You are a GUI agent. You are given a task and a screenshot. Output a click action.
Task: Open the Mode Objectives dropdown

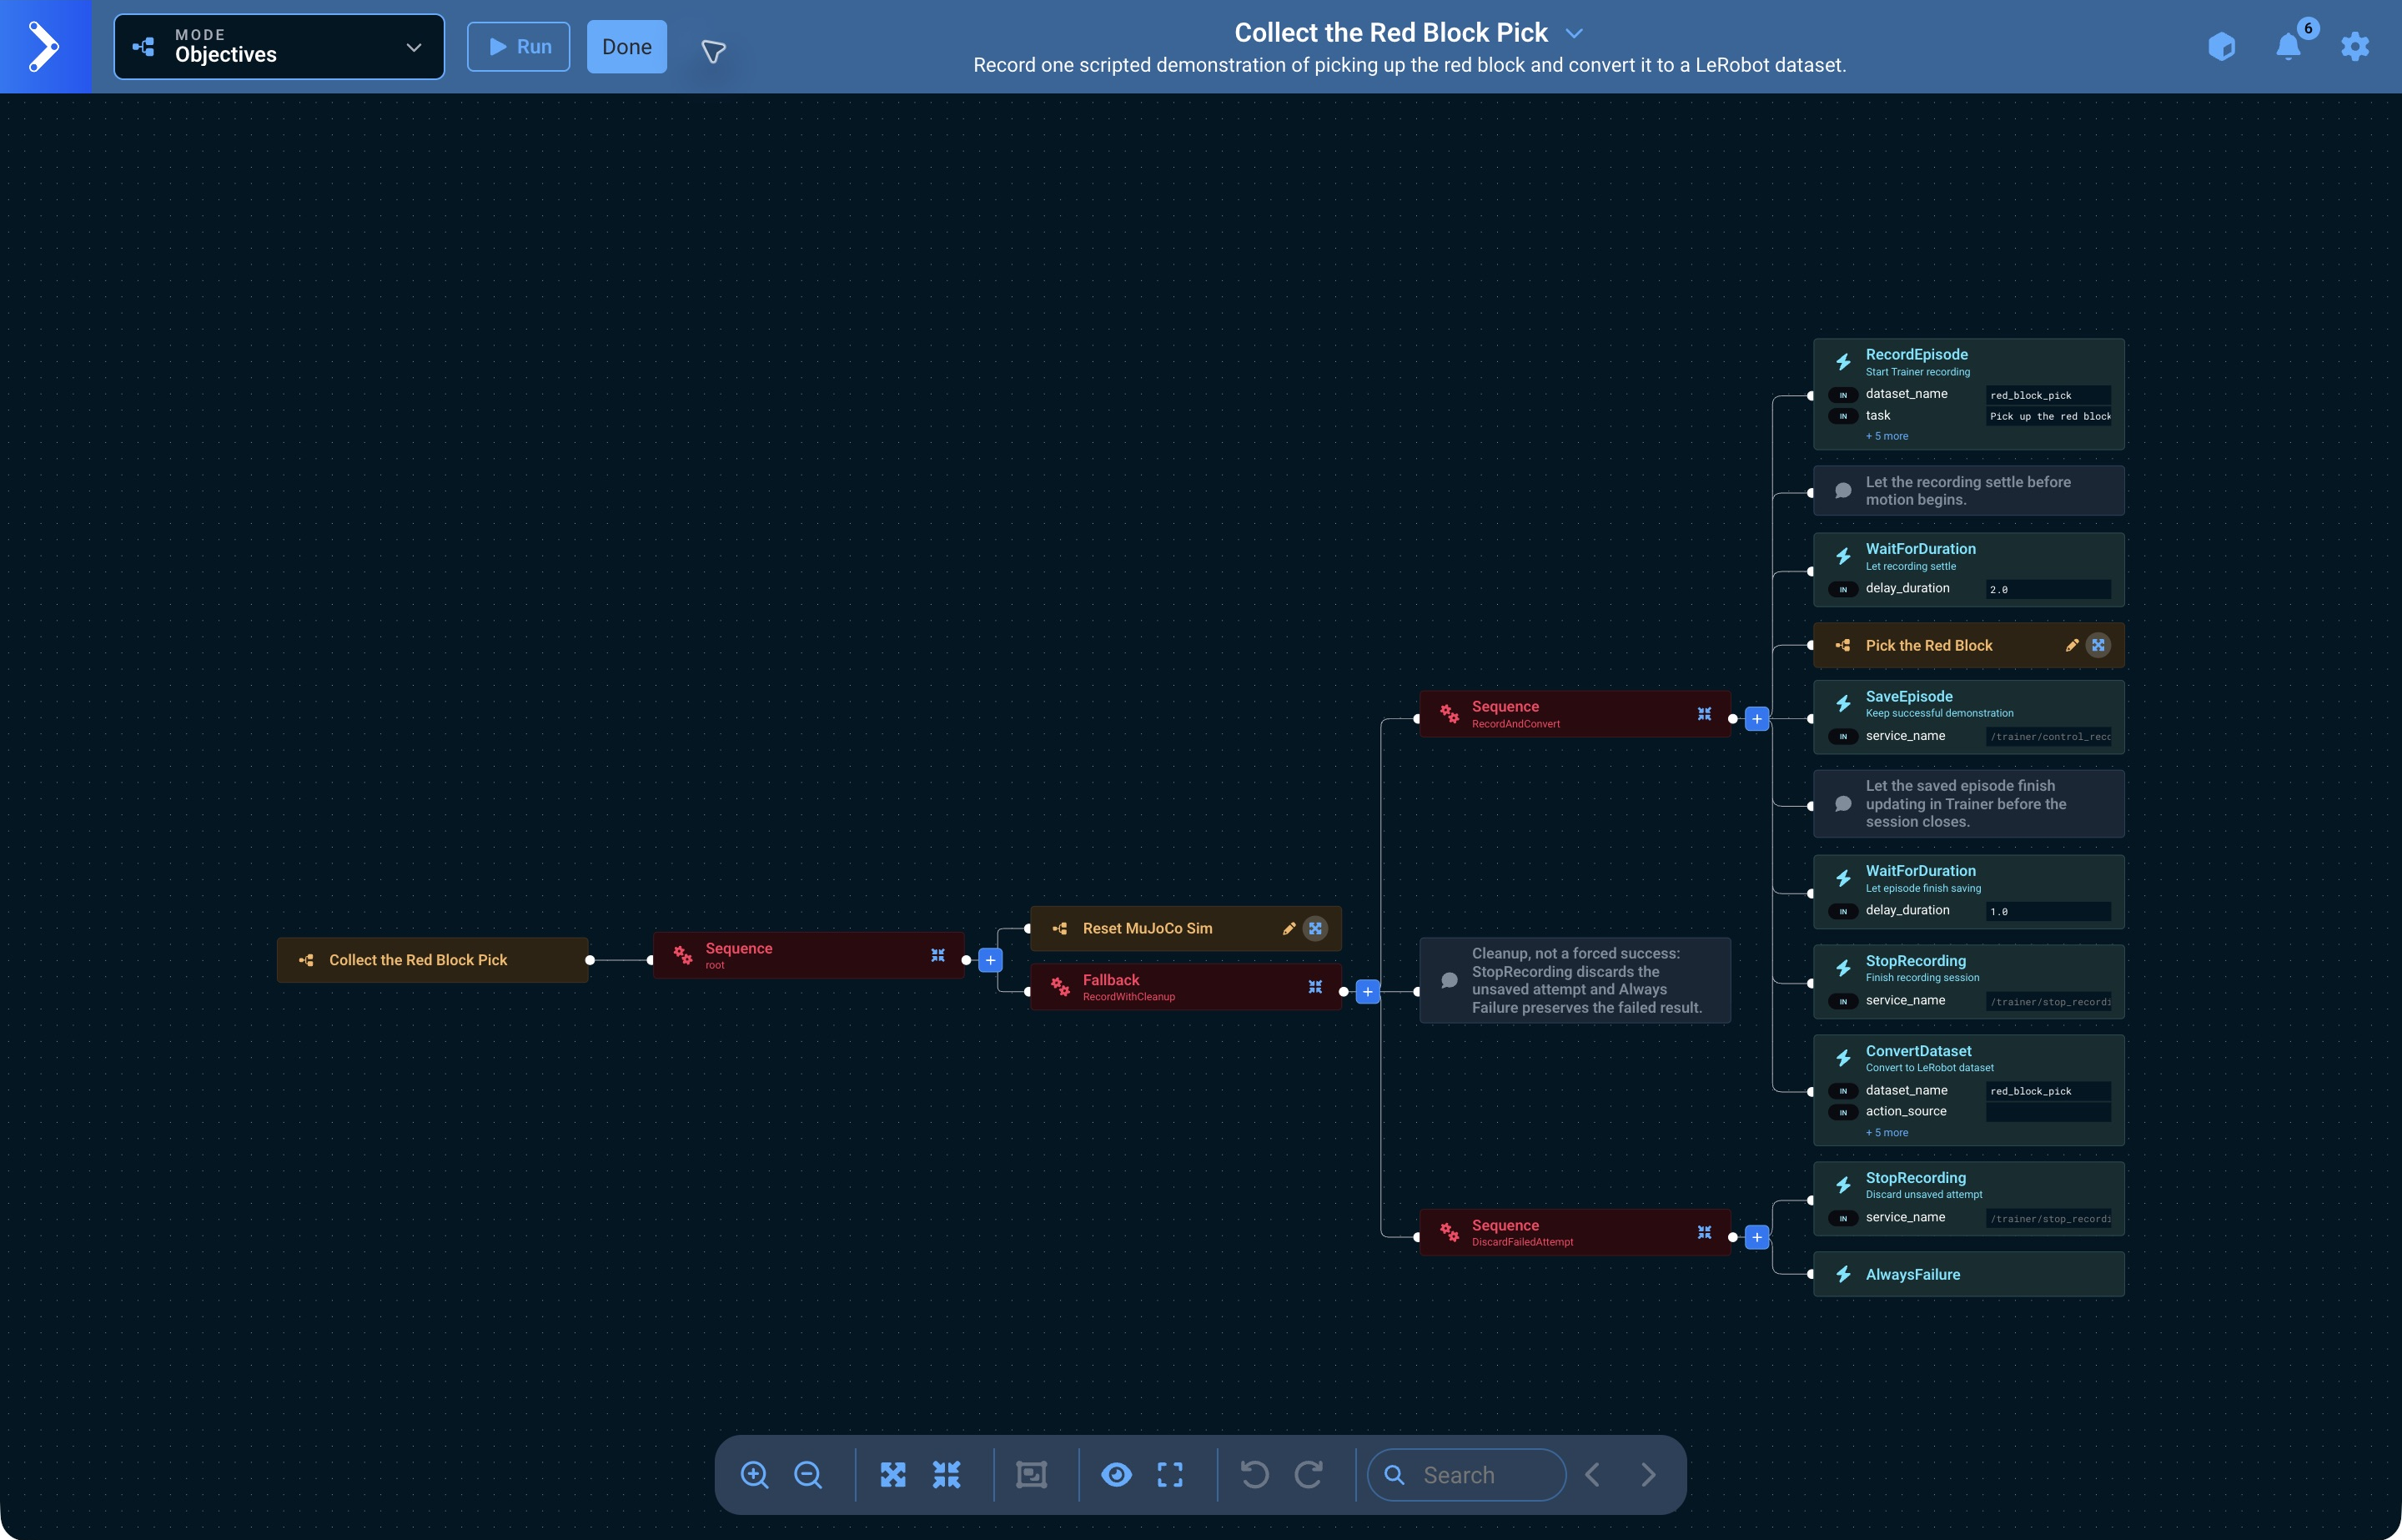279,47
